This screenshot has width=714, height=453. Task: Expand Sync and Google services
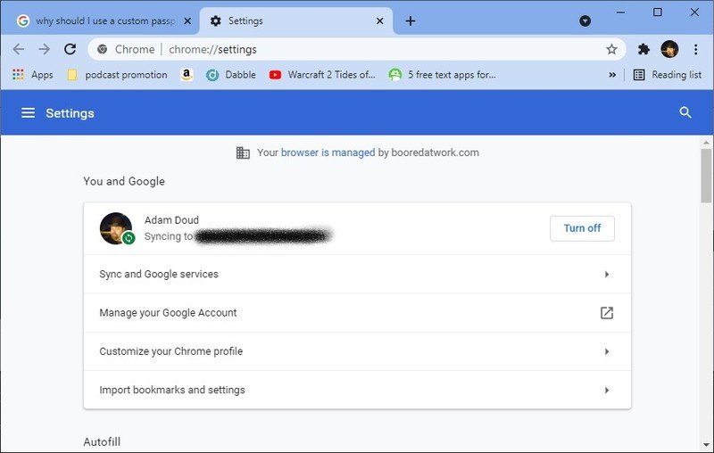pos(358,274)
